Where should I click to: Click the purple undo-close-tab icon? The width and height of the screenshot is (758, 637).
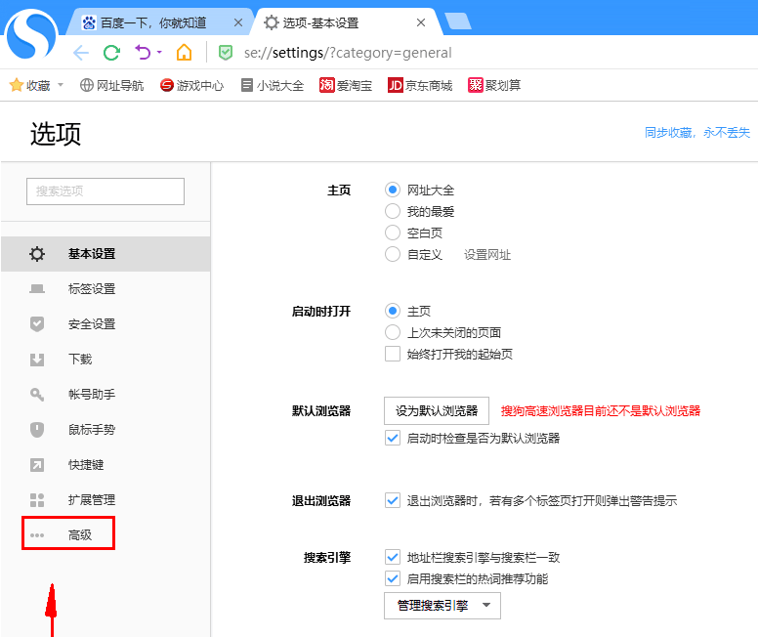(x=144, y=53)
